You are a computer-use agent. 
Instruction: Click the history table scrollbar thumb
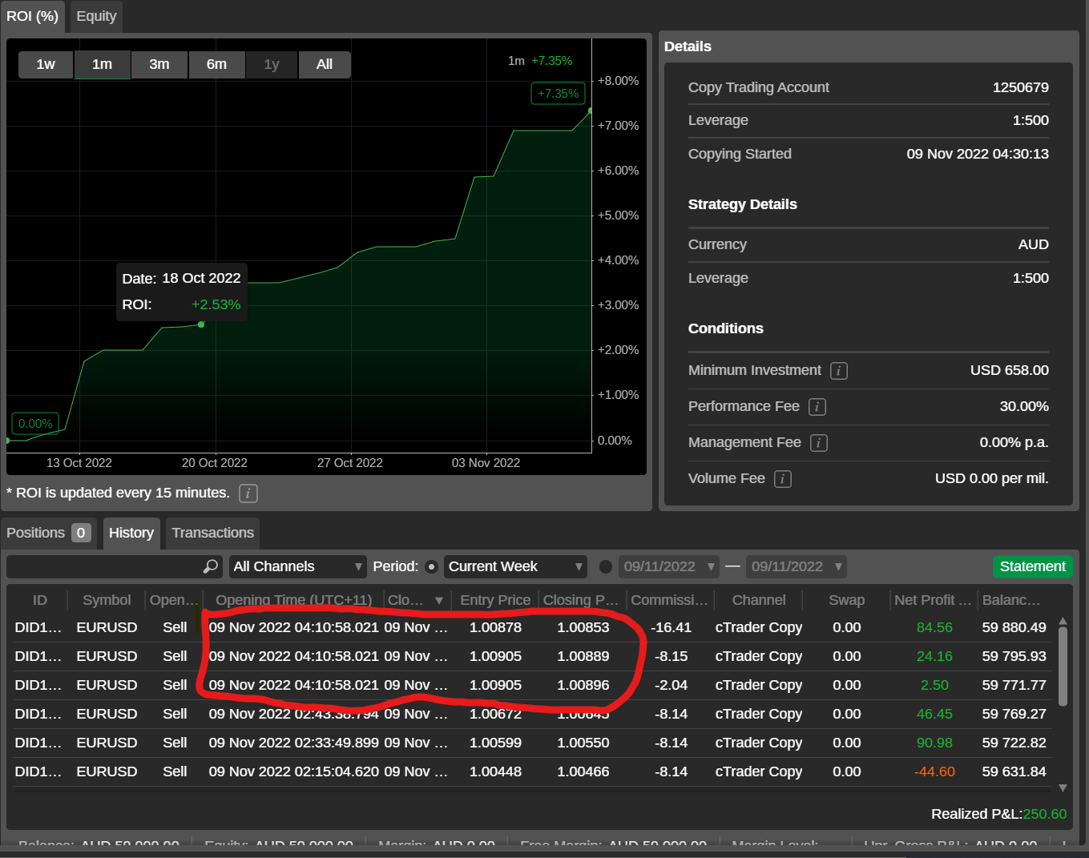click(x=1063, y=667)
